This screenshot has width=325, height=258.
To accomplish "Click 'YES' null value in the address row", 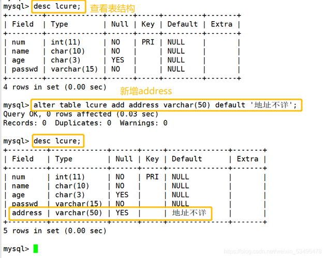I will [122, 213].
